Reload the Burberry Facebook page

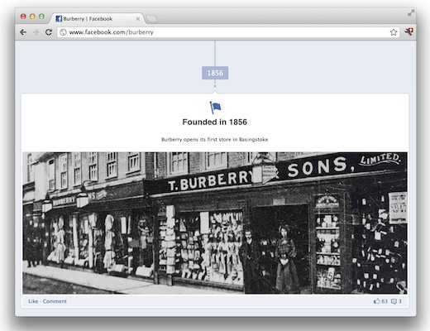[x=49, y=32]
